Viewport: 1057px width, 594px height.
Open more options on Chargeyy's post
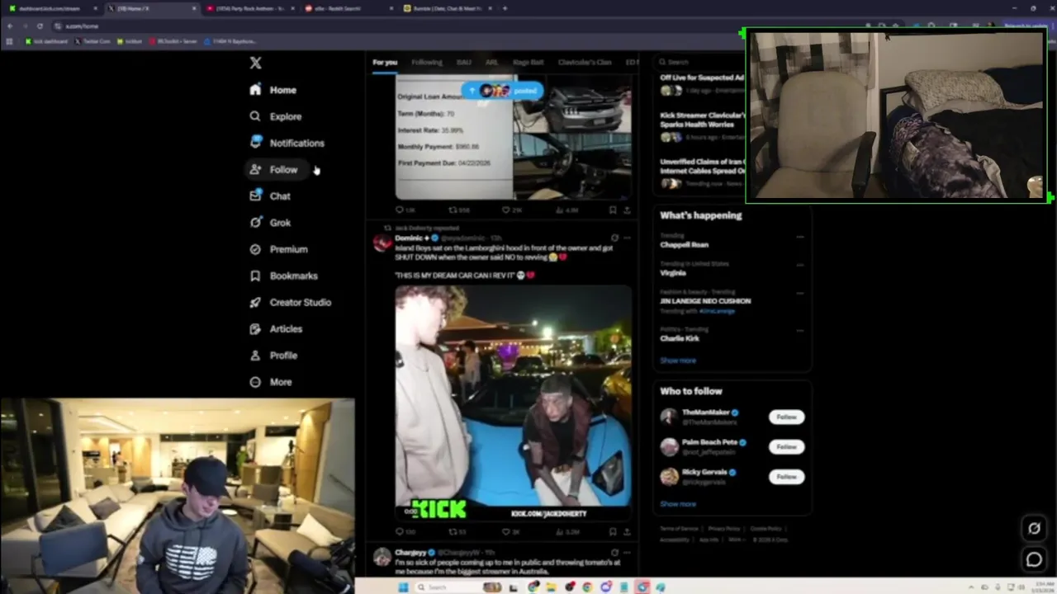pos(627,552)
